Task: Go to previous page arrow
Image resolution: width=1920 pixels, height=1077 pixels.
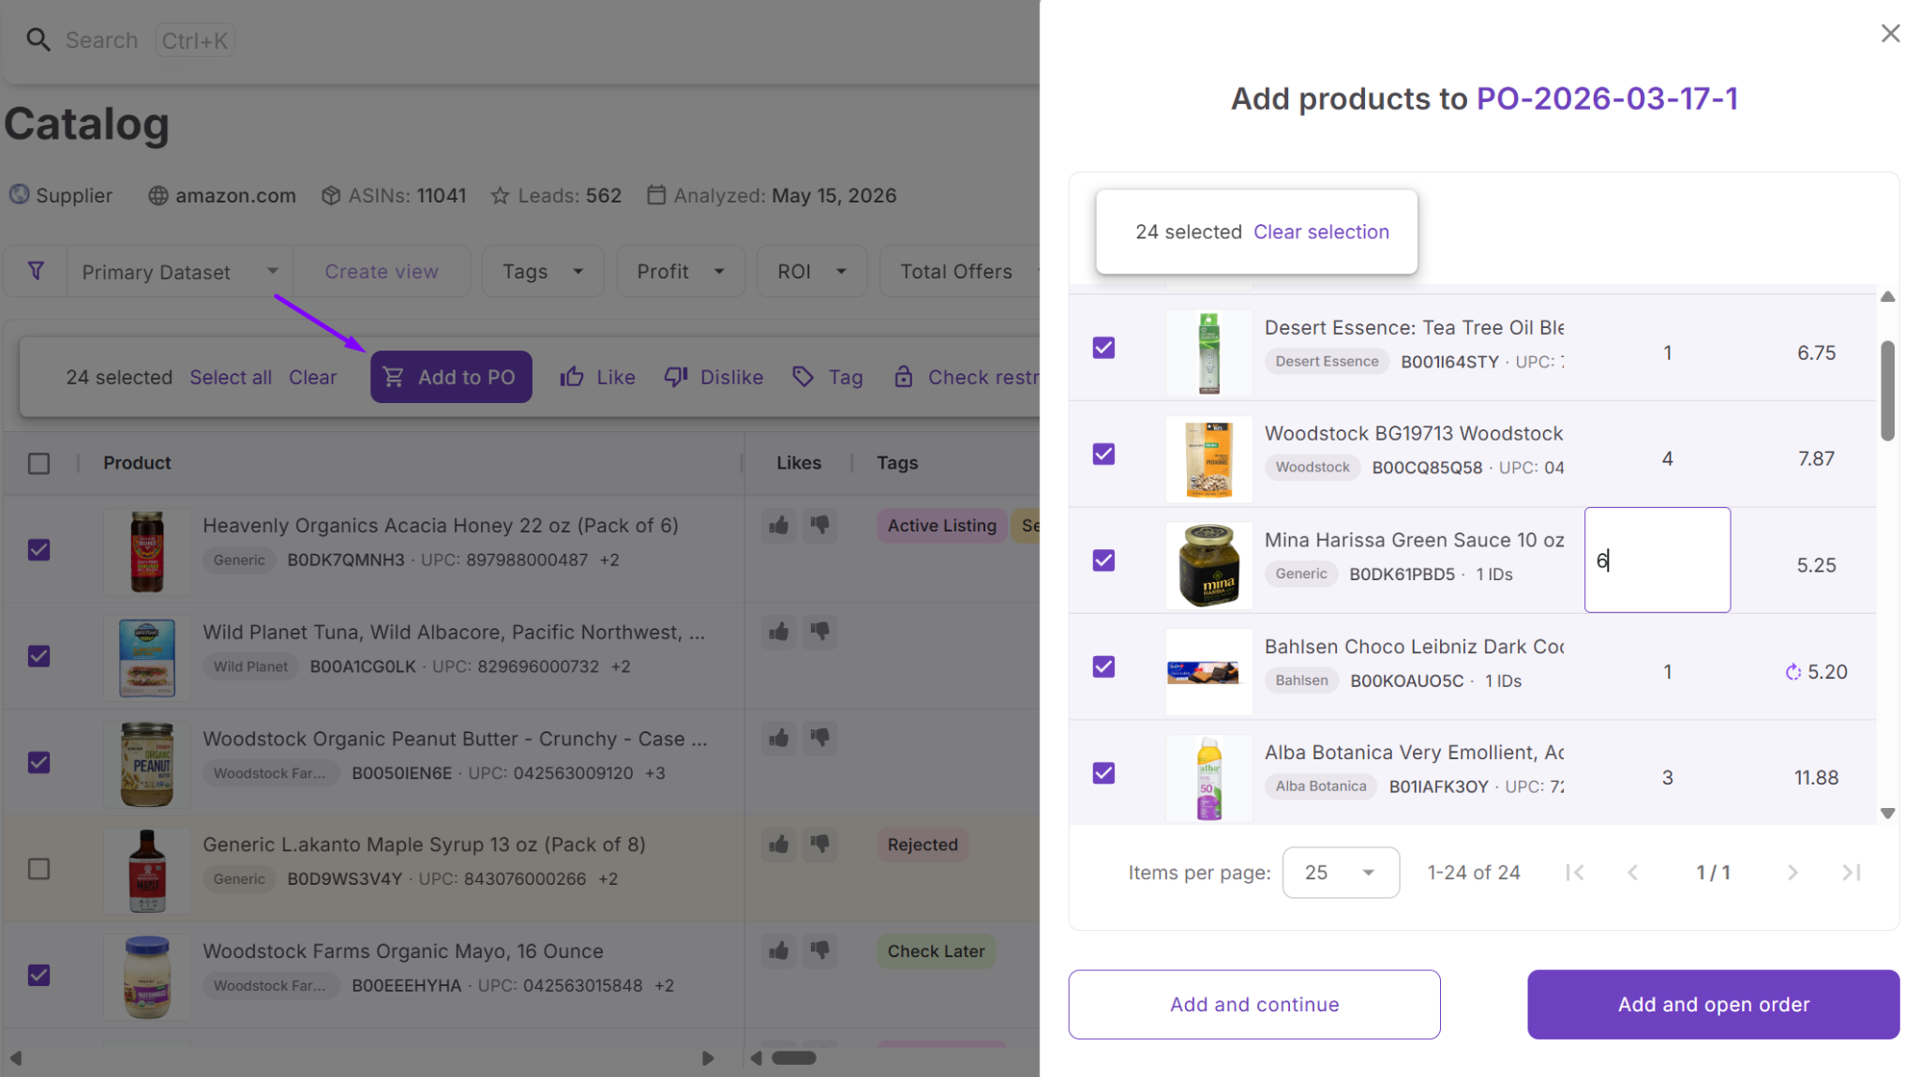Action: (x=1633, y=873)
